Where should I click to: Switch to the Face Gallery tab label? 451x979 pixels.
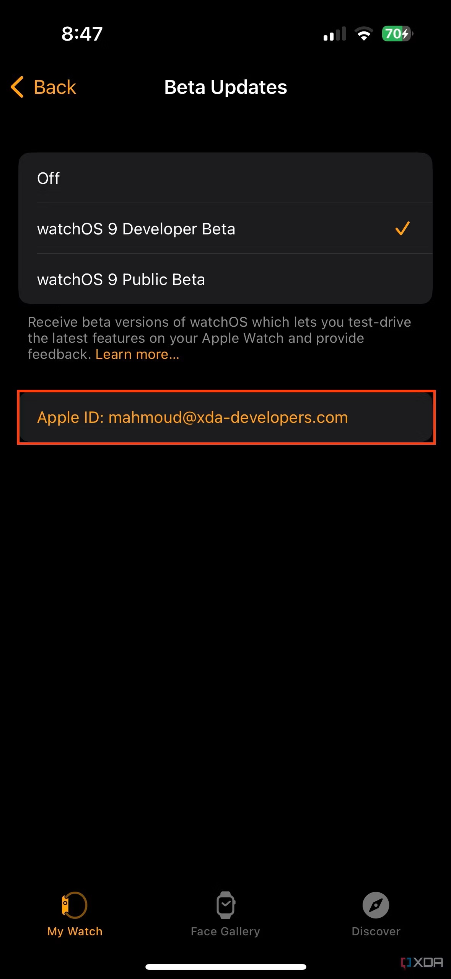pos(225,931)
